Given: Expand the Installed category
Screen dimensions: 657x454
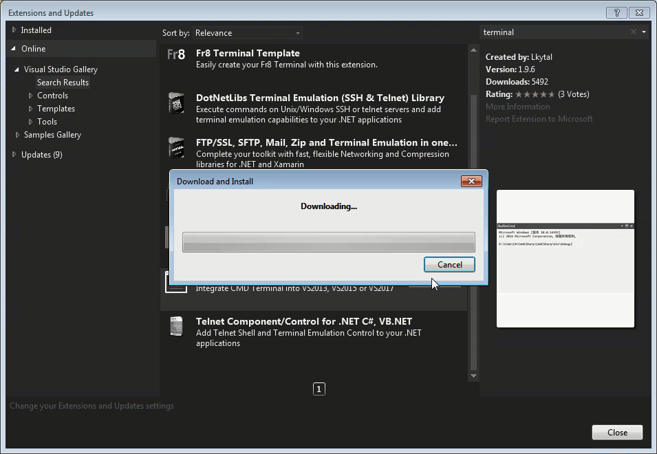Looking at the screenshot, I should [14, 30].
